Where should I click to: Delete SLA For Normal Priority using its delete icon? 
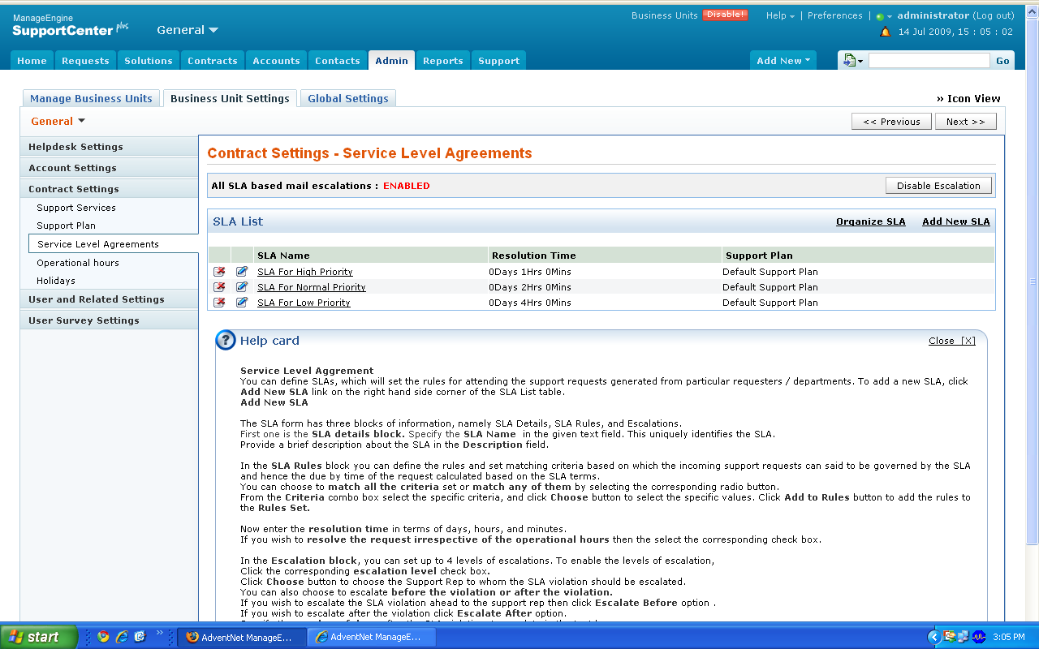pos(219,287)
